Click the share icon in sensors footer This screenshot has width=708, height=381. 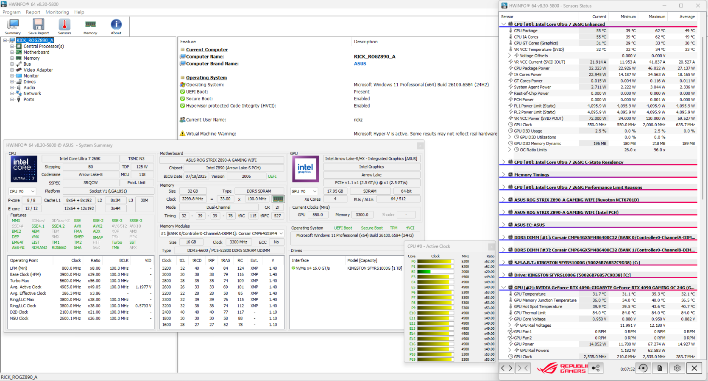point(596,368)
